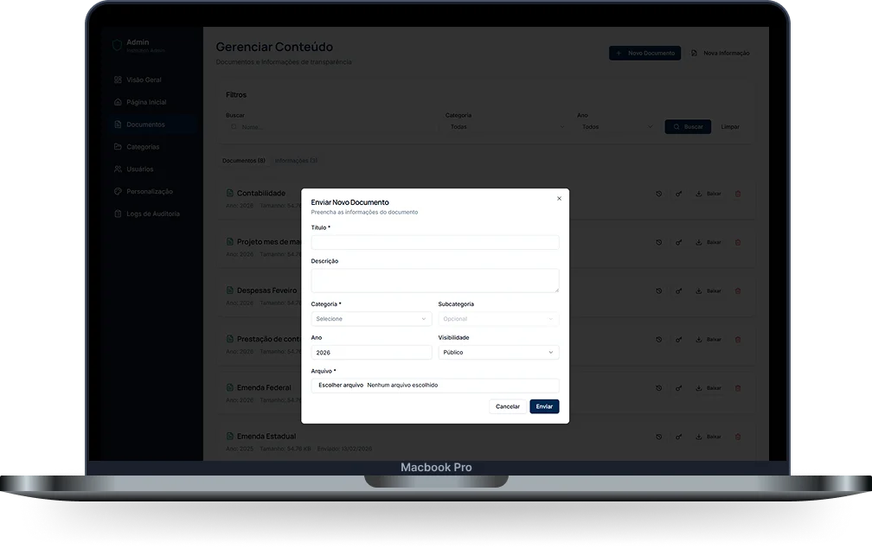Click the trash icon in the Emenda Estadual row

(738, 437)
